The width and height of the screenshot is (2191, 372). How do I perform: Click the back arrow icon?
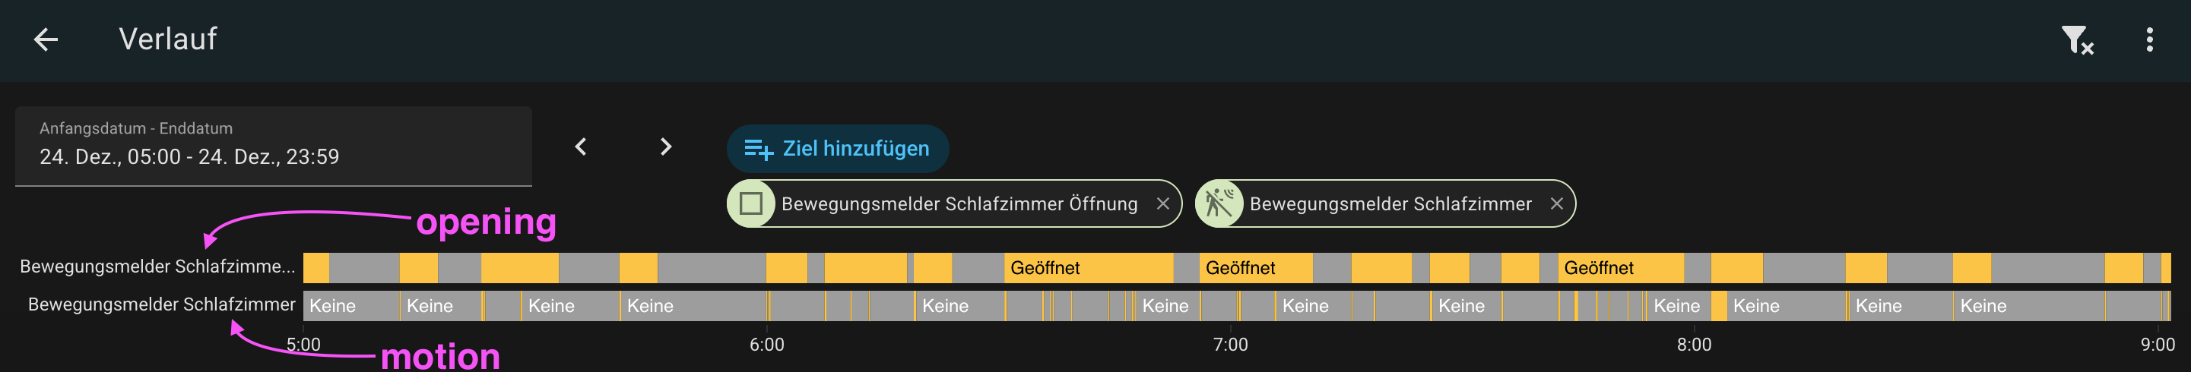pyautogui.click(x=46, y=39)
